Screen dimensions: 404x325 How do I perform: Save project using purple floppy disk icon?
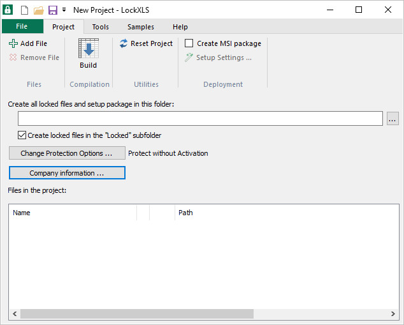pos(53,10)
